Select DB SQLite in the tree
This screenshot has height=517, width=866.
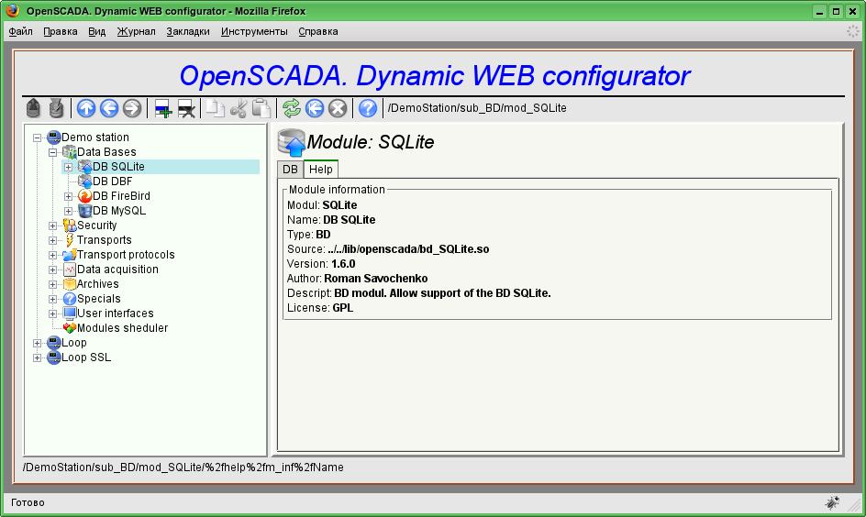[x=118, y=167]
